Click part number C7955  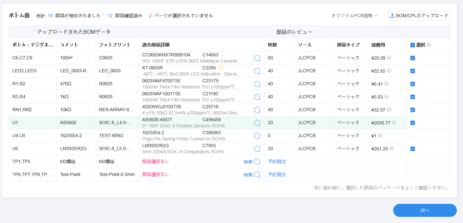[x=209, y=146]
